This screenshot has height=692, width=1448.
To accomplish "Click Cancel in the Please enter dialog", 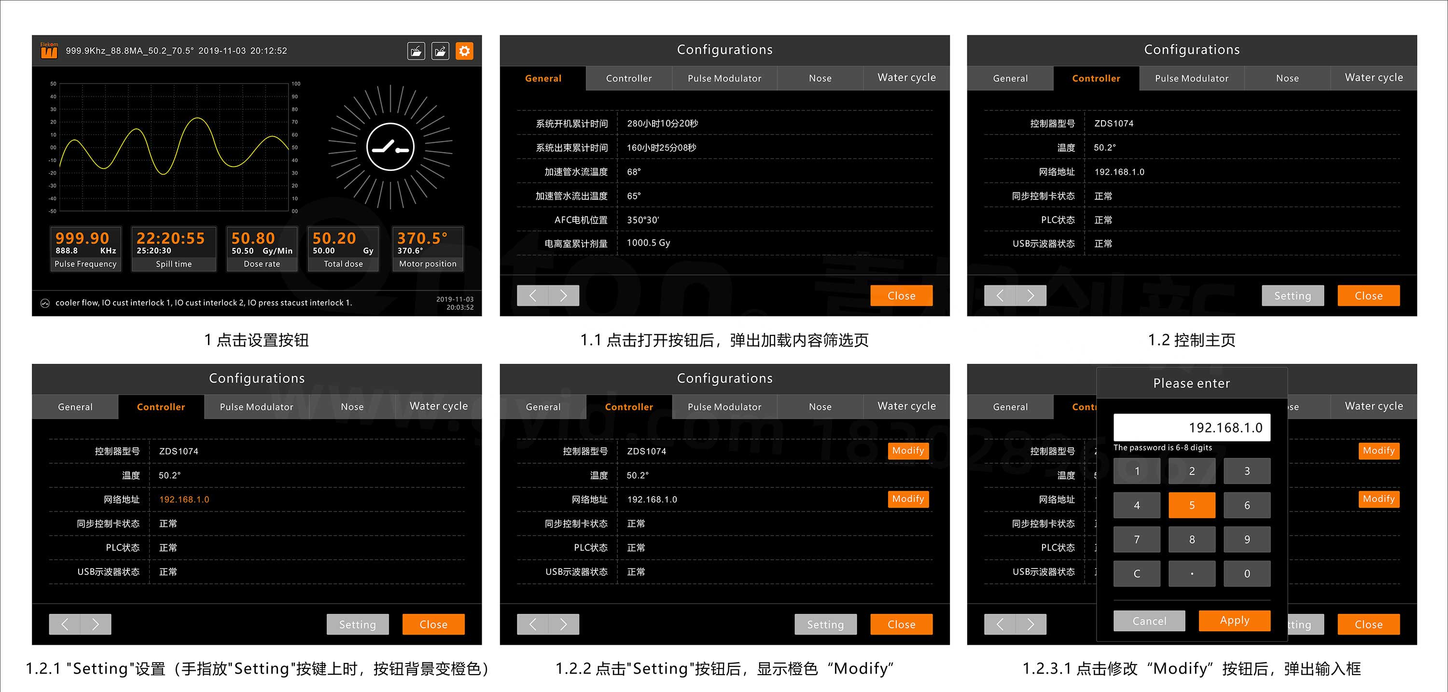I will [x=1149, y=621].
